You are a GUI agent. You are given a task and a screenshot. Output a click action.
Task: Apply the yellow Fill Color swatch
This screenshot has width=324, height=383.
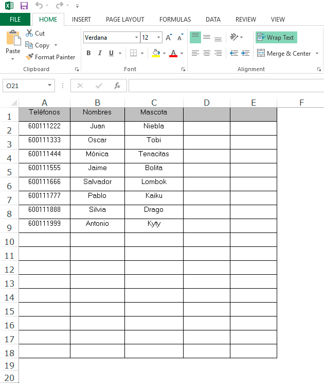[x=156, y=53]
